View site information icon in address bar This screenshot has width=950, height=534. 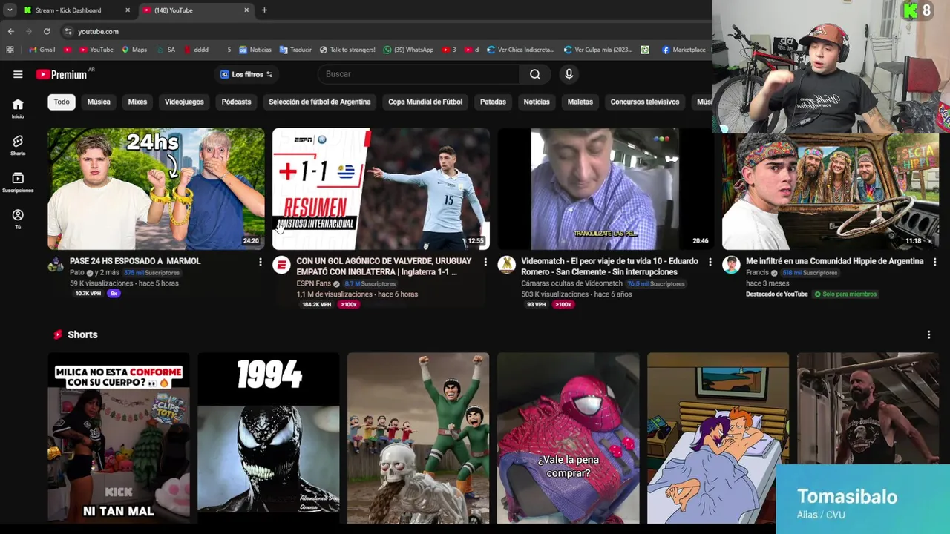(68, 31)
